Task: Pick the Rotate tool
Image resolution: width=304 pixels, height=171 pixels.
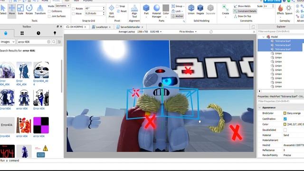Action: pos(29,10)
